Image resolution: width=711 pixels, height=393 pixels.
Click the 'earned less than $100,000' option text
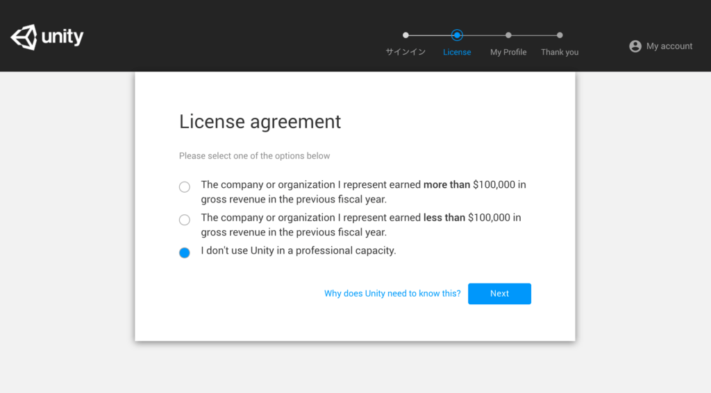[x=361, y=225]
